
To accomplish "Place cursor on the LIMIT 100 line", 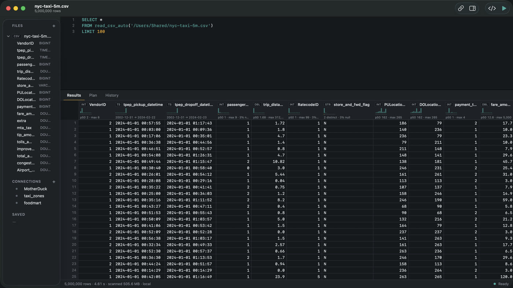I will (93, 32).
